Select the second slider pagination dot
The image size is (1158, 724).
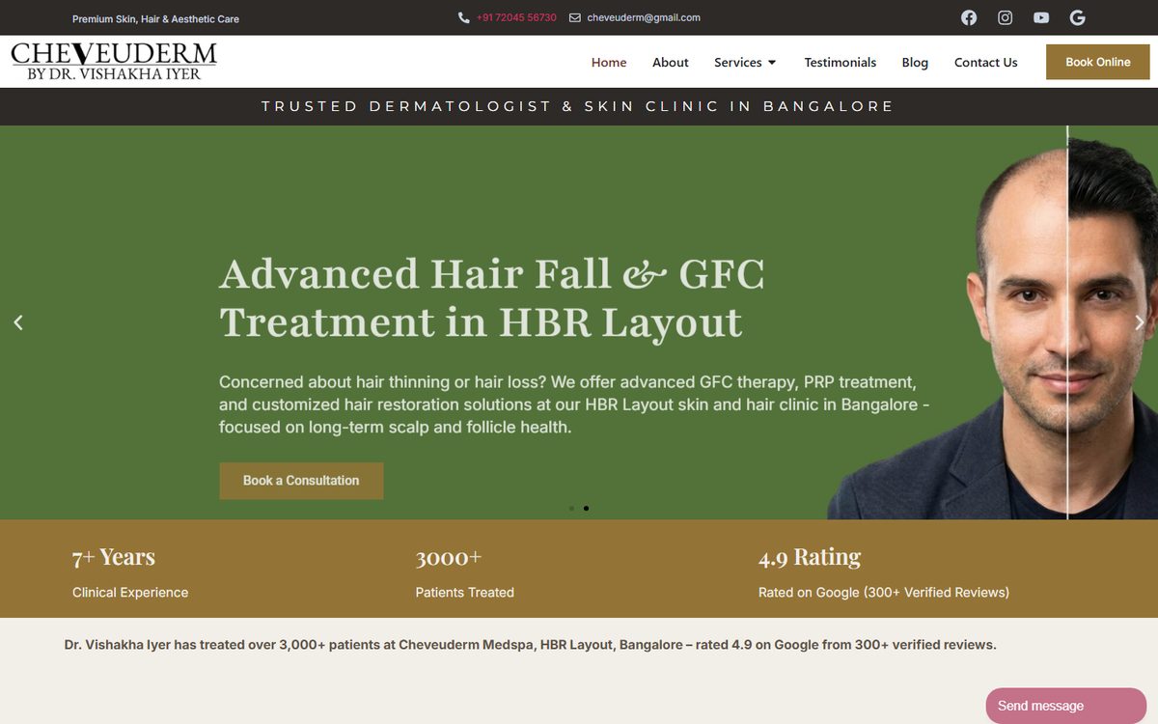click(x=586, y=508)
